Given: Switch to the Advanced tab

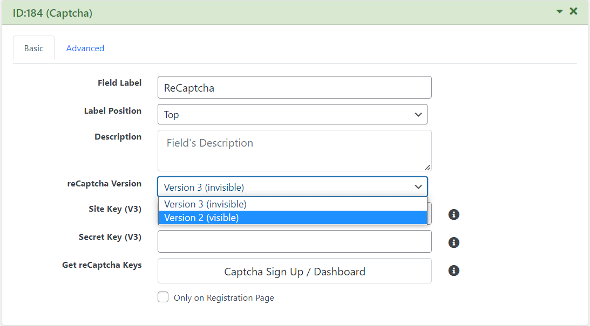Looking at the screenshot, I should pyautogui.click(x=85, y=48).
